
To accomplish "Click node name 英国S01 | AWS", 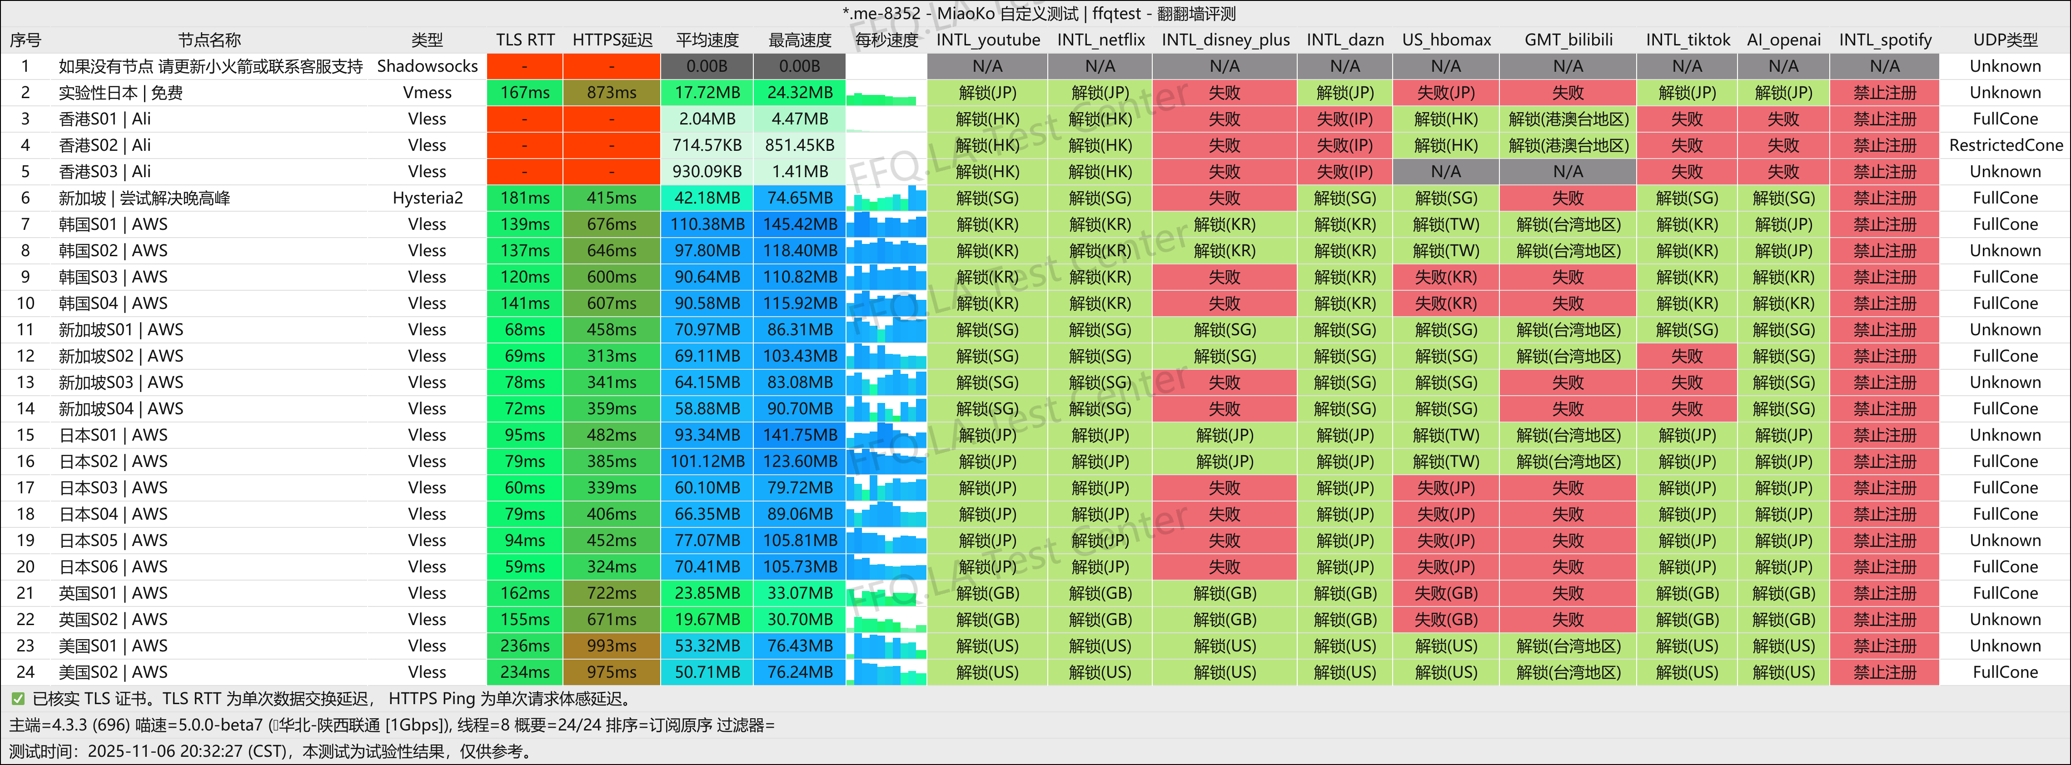I will coord(113,593).
